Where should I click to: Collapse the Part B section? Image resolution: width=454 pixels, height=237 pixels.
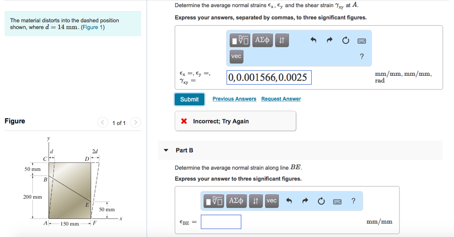pyautogui.click(x=166, y=150)
